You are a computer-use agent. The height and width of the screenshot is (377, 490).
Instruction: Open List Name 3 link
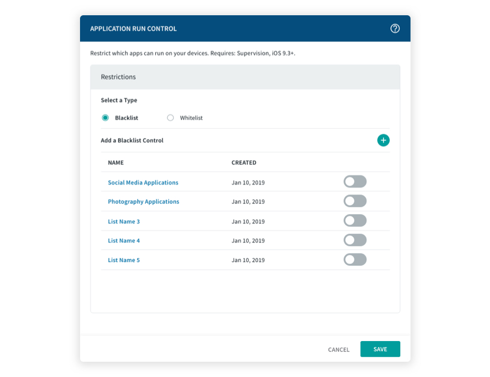point(124,222)
